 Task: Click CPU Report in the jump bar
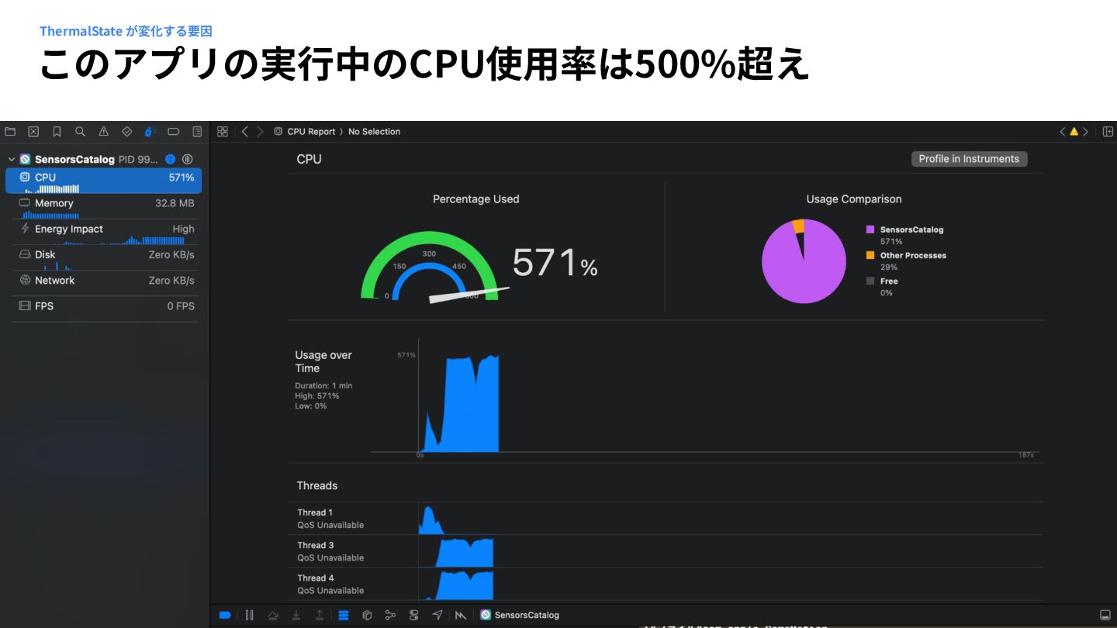311,132
